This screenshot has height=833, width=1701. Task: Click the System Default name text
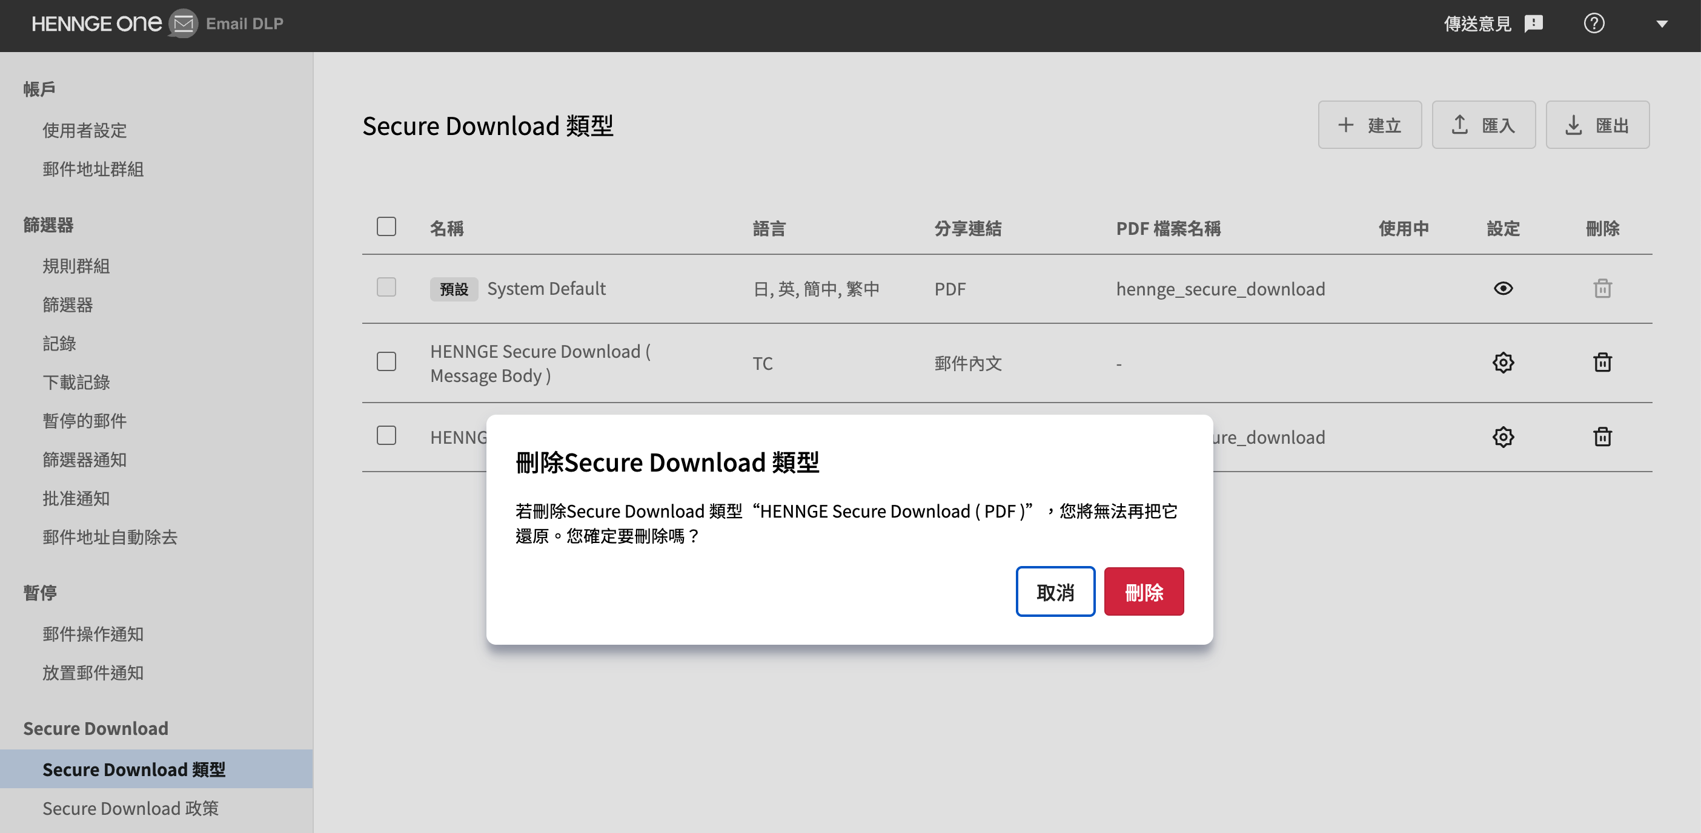pos(546,288)
